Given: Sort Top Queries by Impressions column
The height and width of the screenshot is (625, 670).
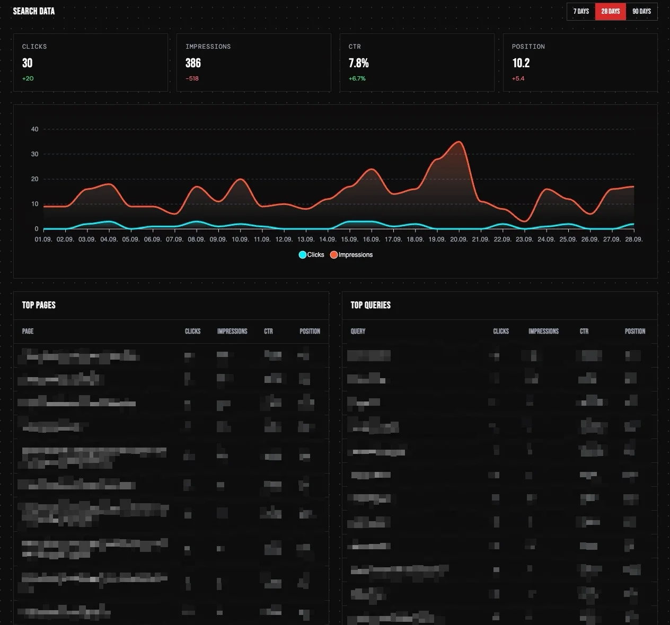Looking at the screenshot, I should coord(543,331).
